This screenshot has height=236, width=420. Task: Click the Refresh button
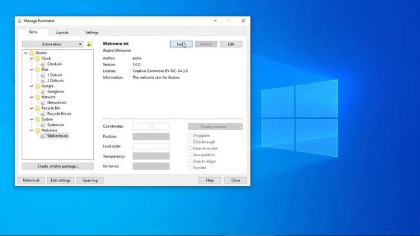tap(206, 44)
